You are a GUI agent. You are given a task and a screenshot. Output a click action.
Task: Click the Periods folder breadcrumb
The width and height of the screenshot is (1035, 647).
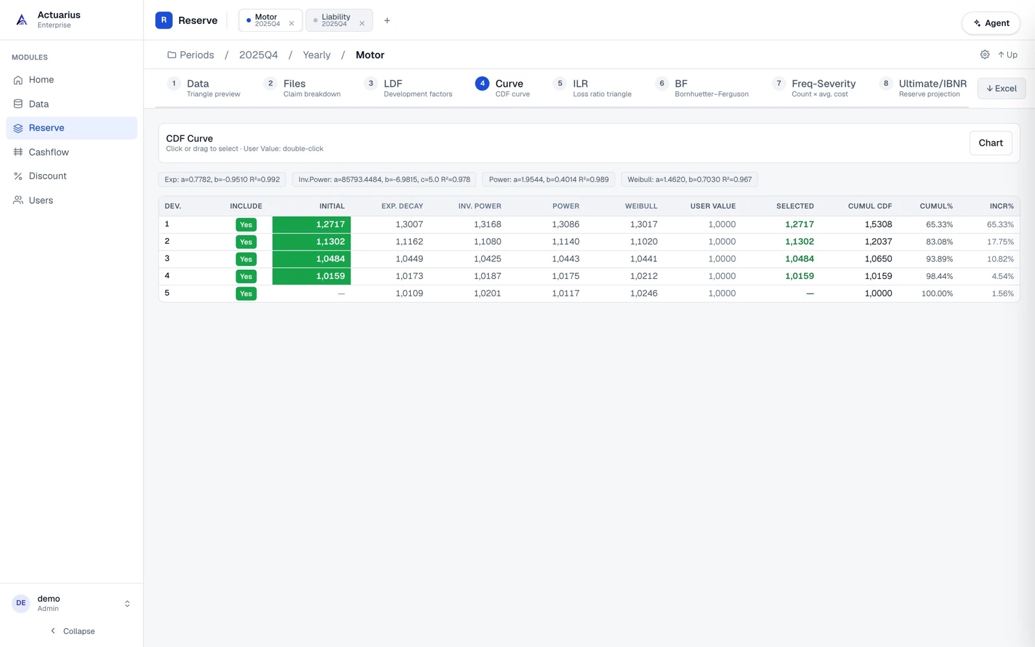[191, 55]
